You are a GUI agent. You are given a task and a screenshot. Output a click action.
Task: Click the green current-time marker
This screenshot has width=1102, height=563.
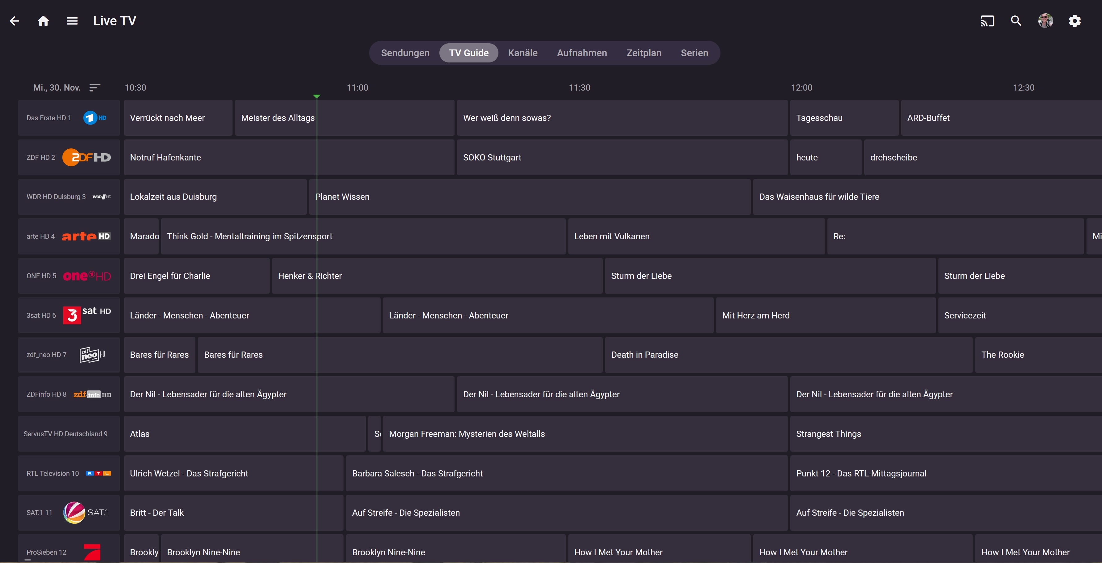coord(317,96)
